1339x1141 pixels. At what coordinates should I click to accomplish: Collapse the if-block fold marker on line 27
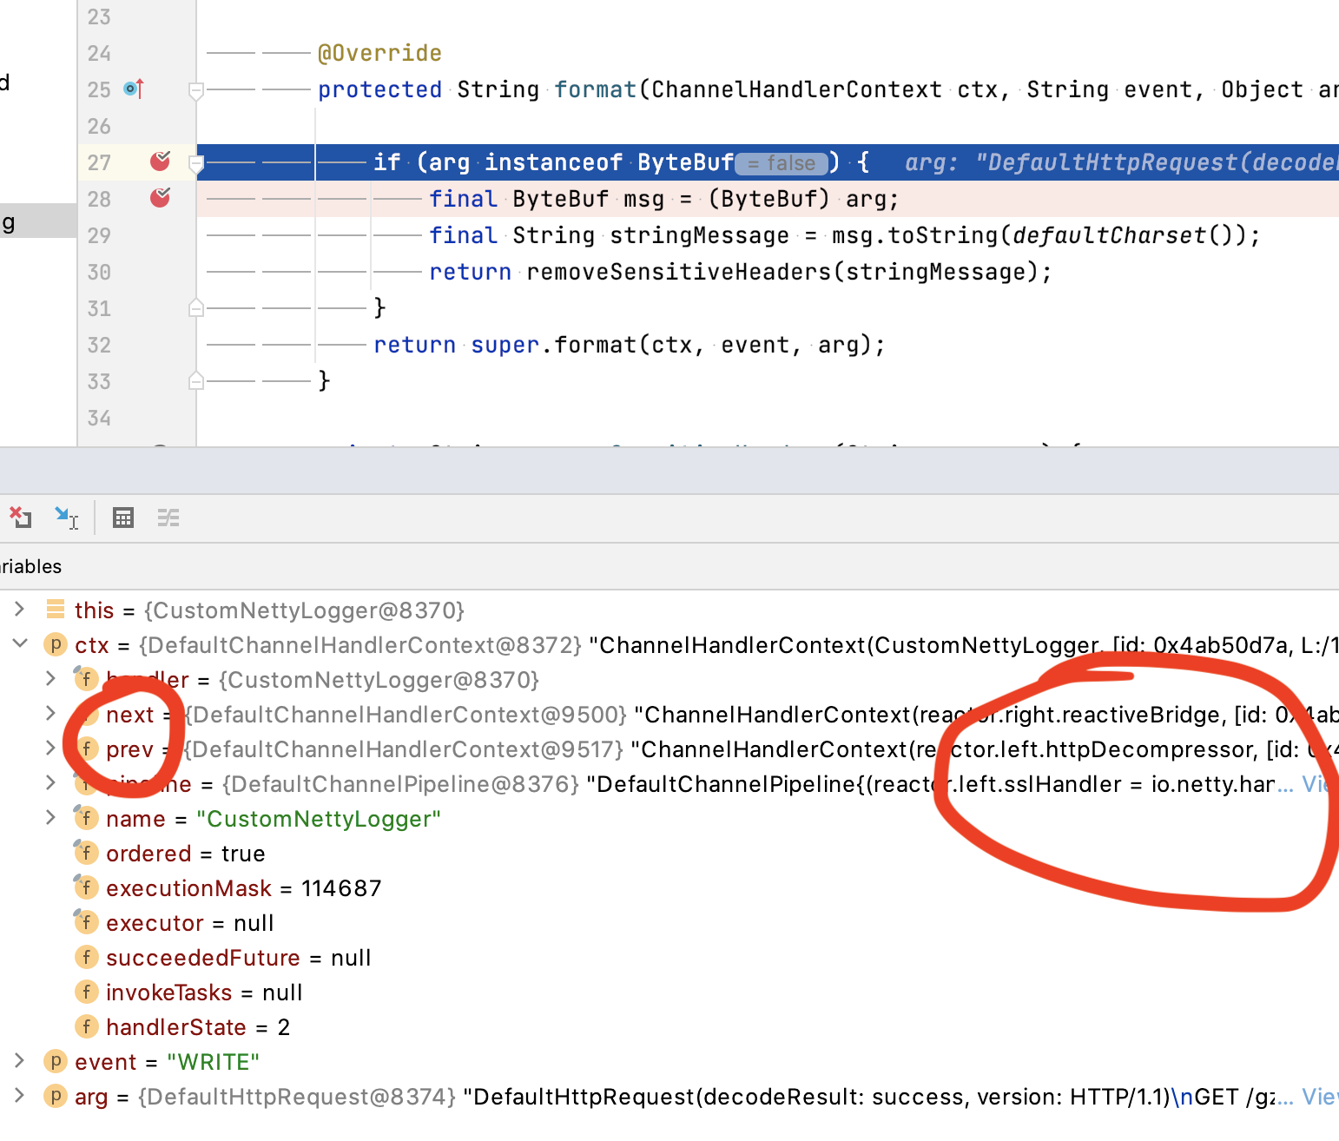coord(196,162)
